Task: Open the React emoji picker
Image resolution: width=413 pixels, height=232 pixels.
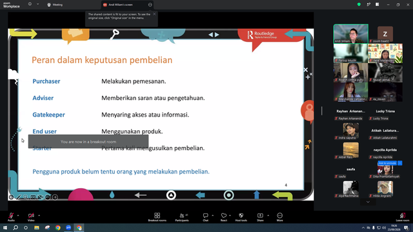Action: pyautogui.click(x=224, y=217)
